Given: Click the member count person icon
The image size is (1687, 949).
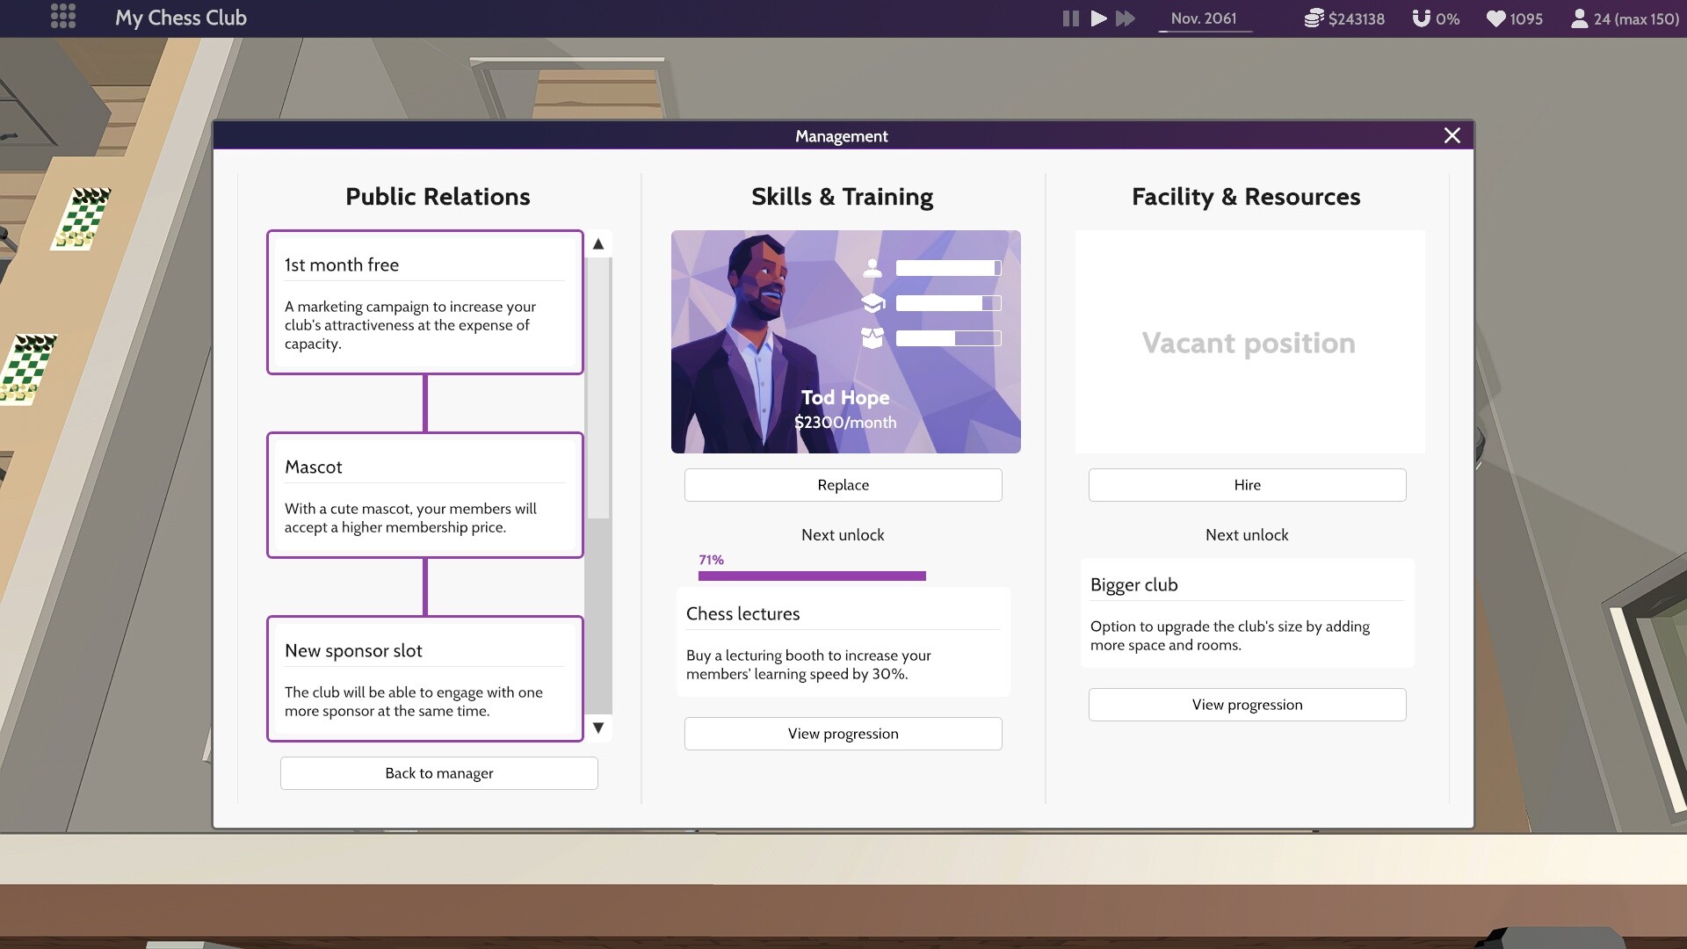Looking at the screenshot, I should click(1579, 18).
